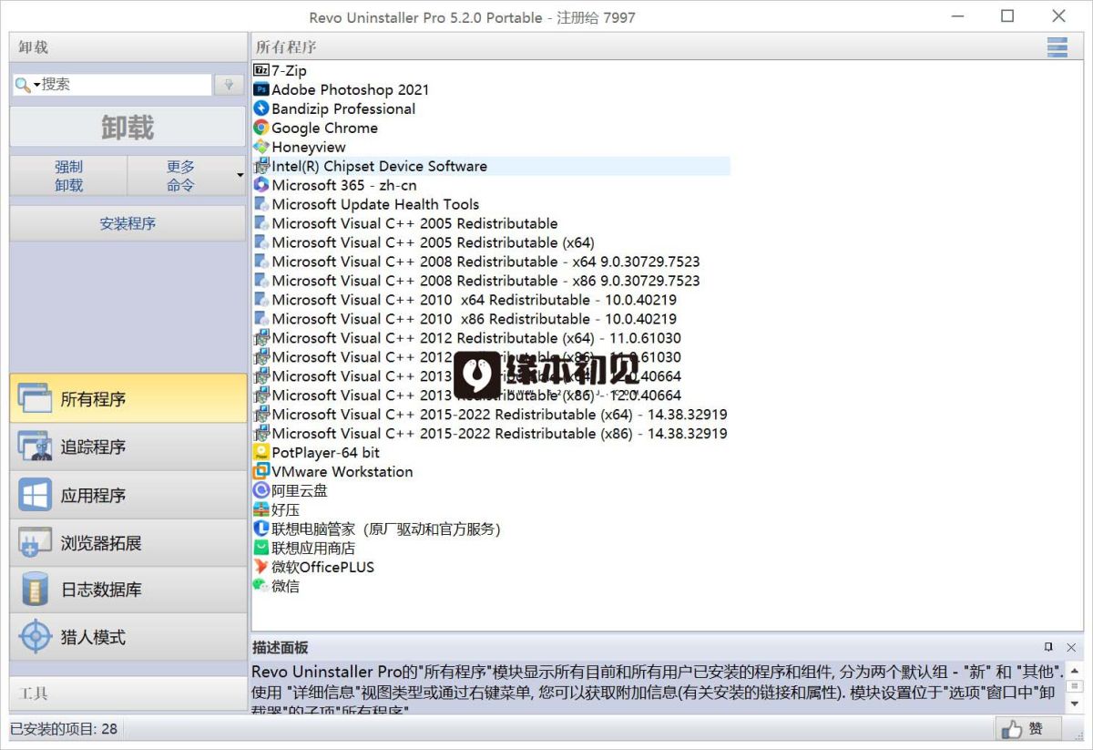This screenshot has width=1093, height=750.
Task: Select the 好压 program icon
Action: 261,509
